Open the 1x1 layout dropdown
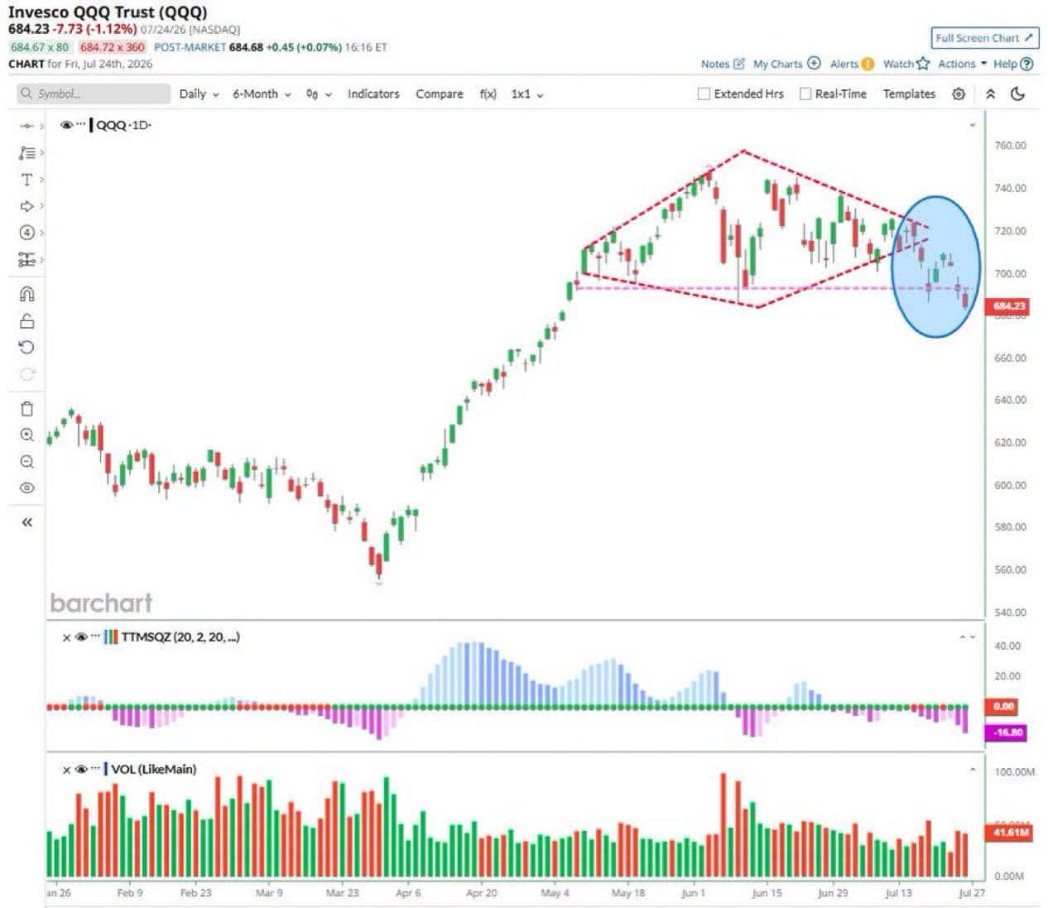1048x908 pixels. pos(527,94)
